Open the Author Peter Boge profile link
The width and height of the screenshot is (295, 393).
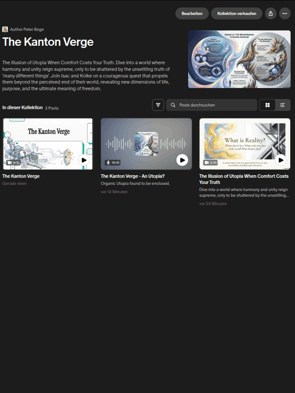pos(27,29)
